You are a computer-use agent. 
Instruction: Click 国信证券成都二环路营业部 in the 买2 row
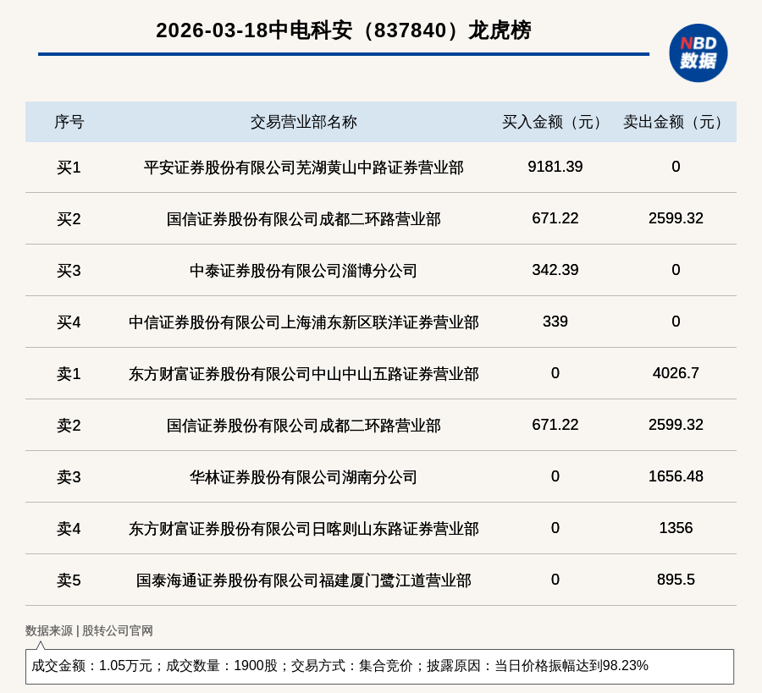click(x=304, y=219)
